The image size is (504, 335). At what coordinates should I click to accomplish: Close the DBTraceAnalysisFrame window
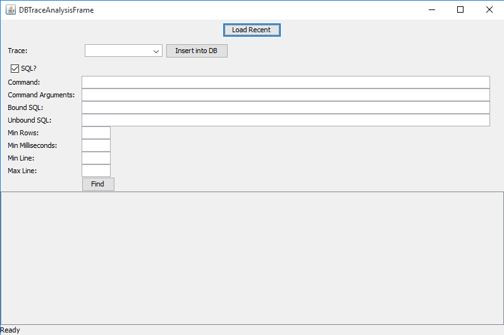[489, 10]
